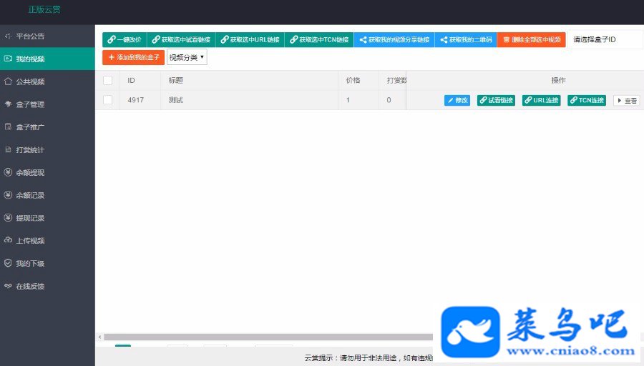Click 获取我的二维码 button
Screen dimensions: 644x366
[466, 40]
